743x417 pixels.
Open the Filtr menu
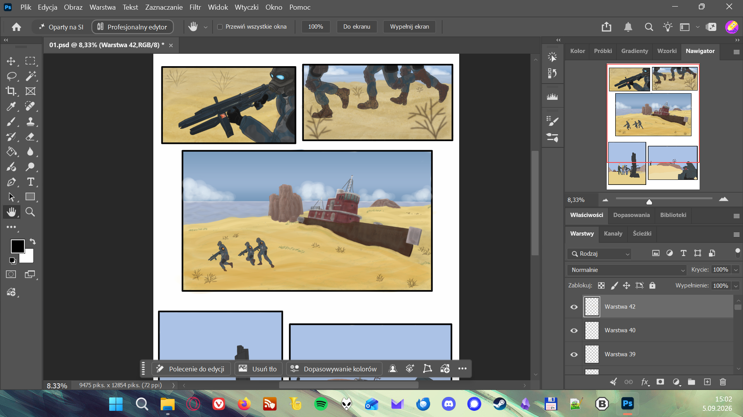coord(195,7)
